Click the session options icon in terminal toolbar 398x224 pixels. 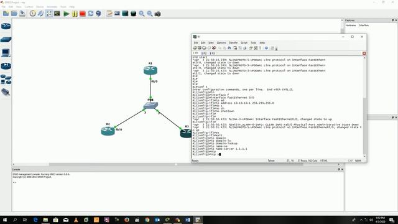(251, 48)
